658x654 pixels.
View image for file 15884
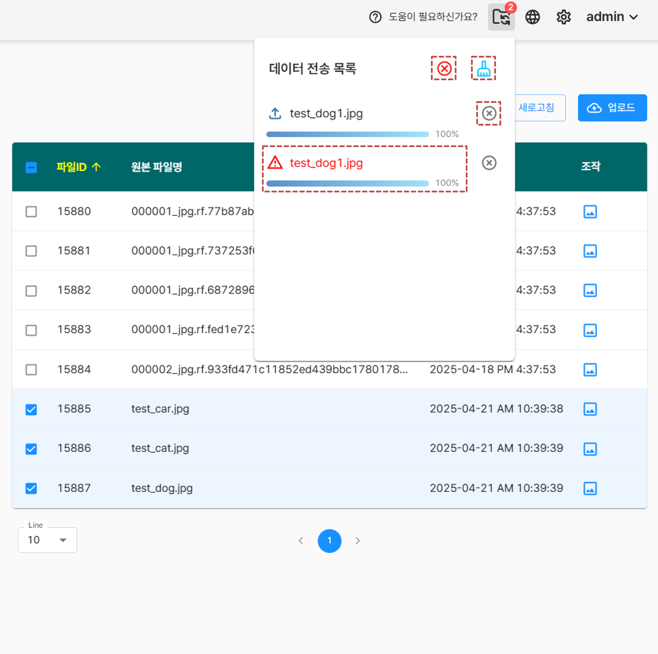click(x=590, y=370)
